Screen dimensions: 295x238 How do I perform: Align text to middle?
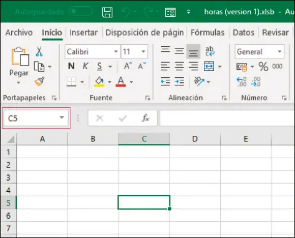pos(179,51)
